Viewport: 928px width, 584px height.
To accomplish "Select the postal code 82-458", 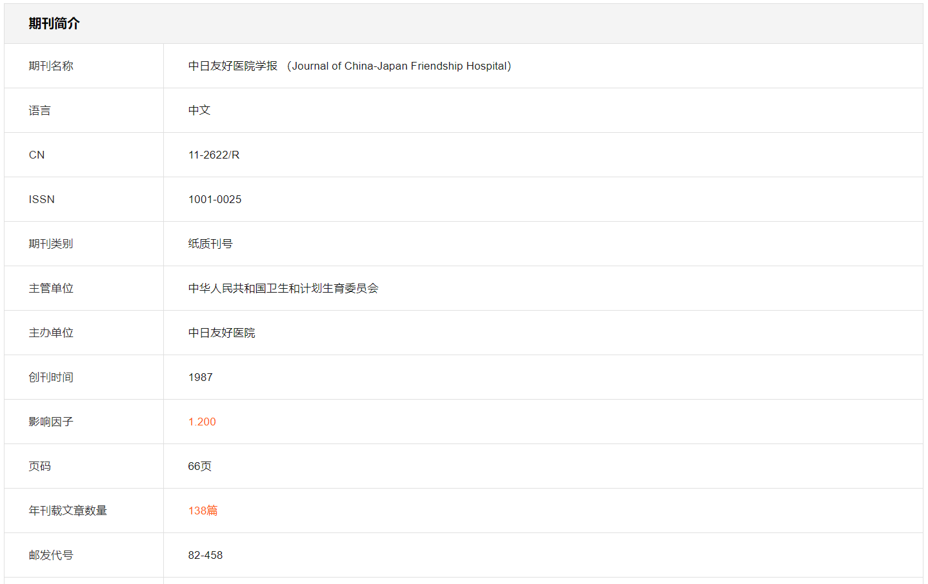I will point(205,555).
